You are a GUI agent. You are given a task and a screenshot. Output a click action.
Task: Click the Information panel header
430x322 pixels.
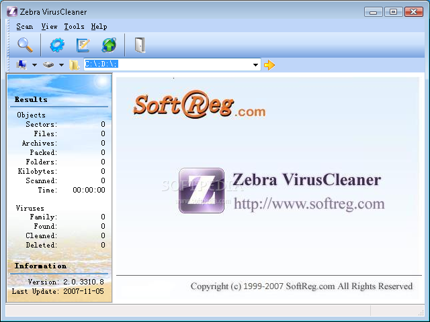[x=40, y=266]
